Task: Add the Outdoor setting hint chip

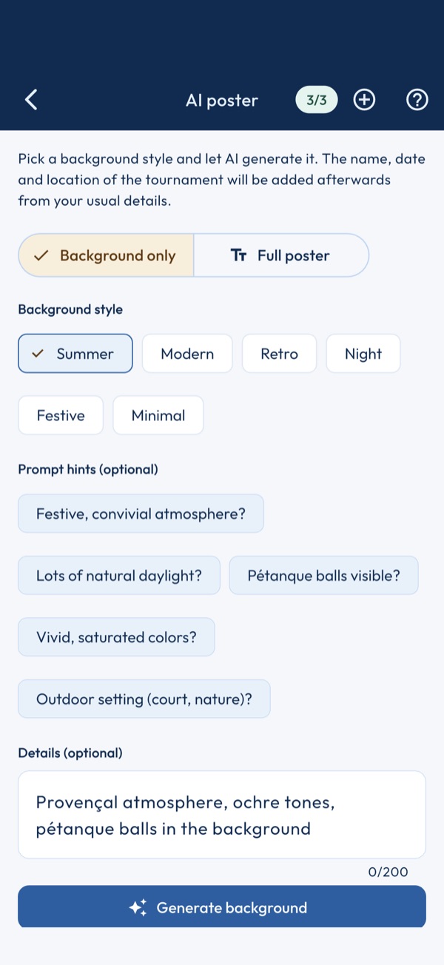Action: coord(144,699)
